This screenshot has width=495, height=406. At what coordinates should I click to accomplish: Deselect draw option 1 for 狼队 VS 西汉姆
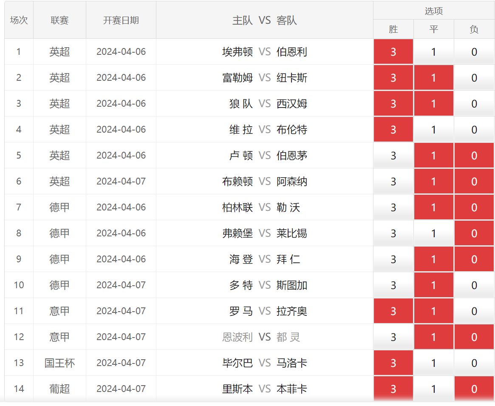pos(433,103)
